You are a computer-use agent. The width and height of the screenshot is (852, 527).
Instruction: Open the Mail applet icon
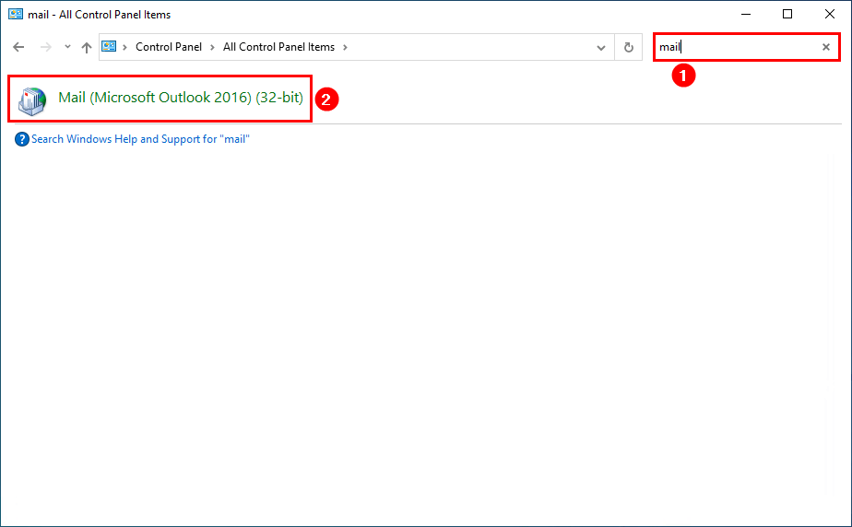pos(32,101)
